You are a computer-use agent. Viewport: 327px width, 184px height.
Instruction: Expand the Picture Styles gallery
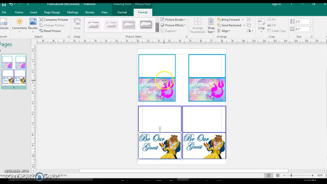[x=157, y=30]
